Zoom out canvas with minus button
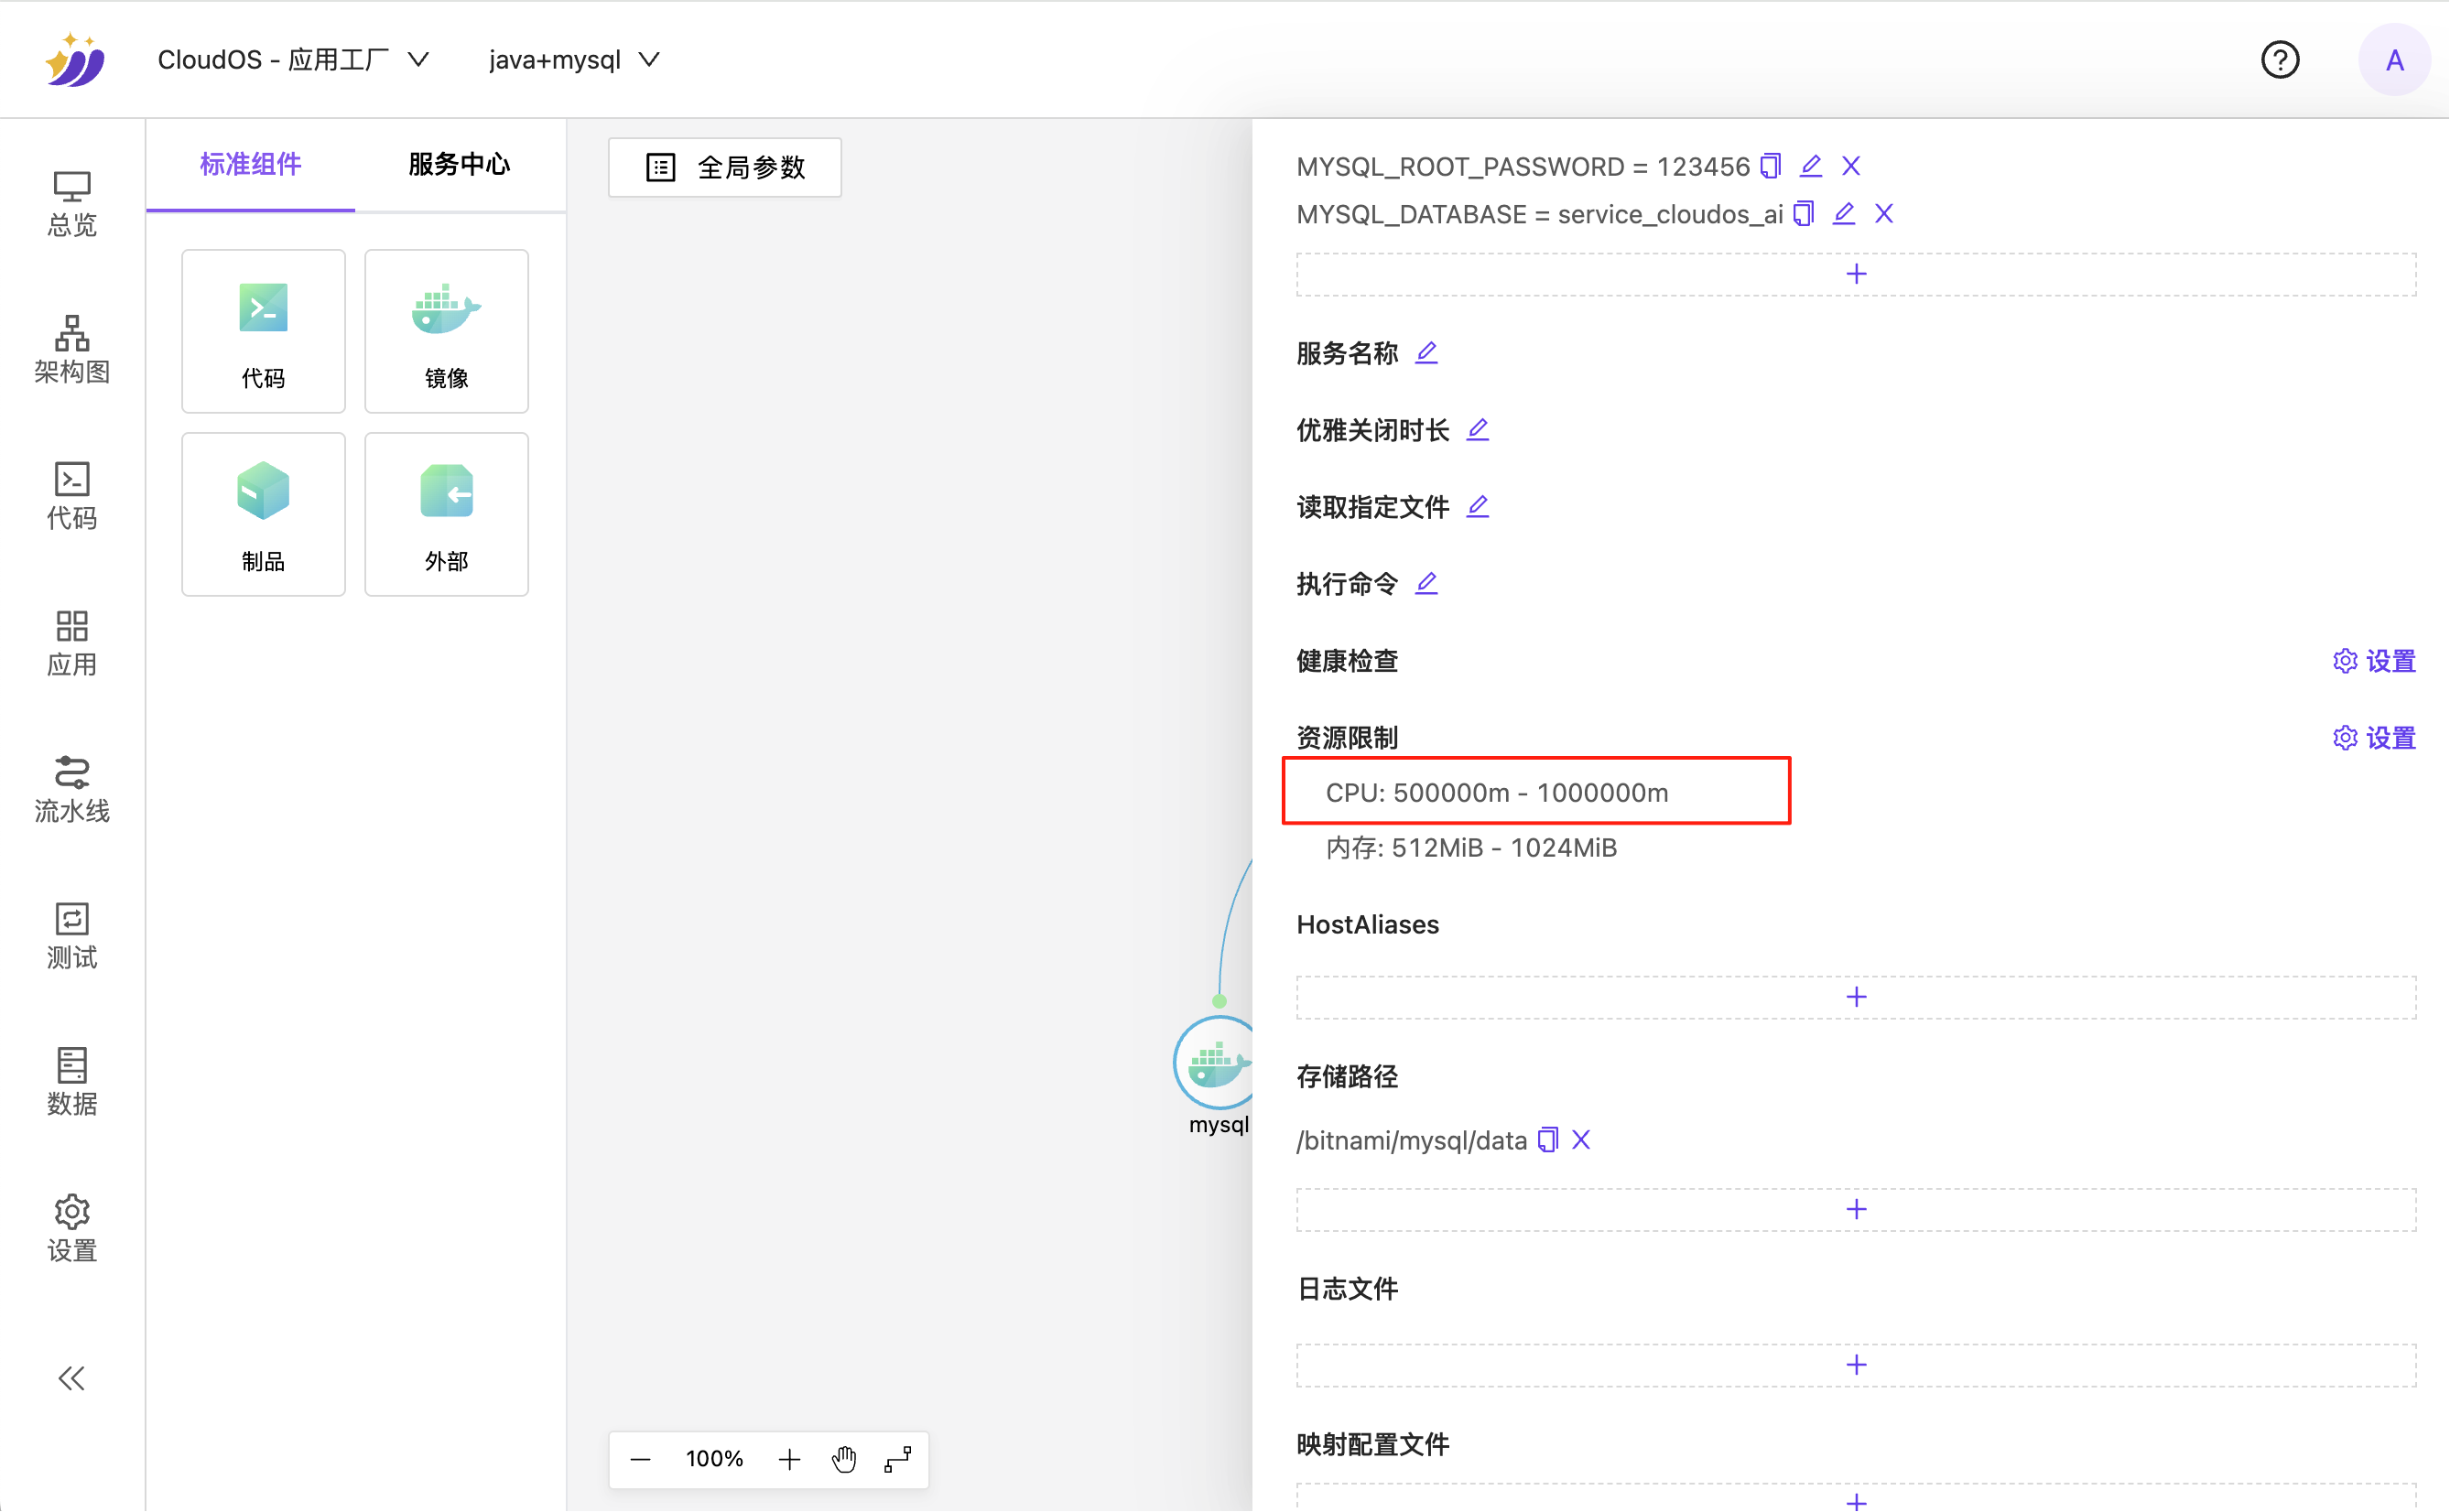 (x=641, y=1459)
